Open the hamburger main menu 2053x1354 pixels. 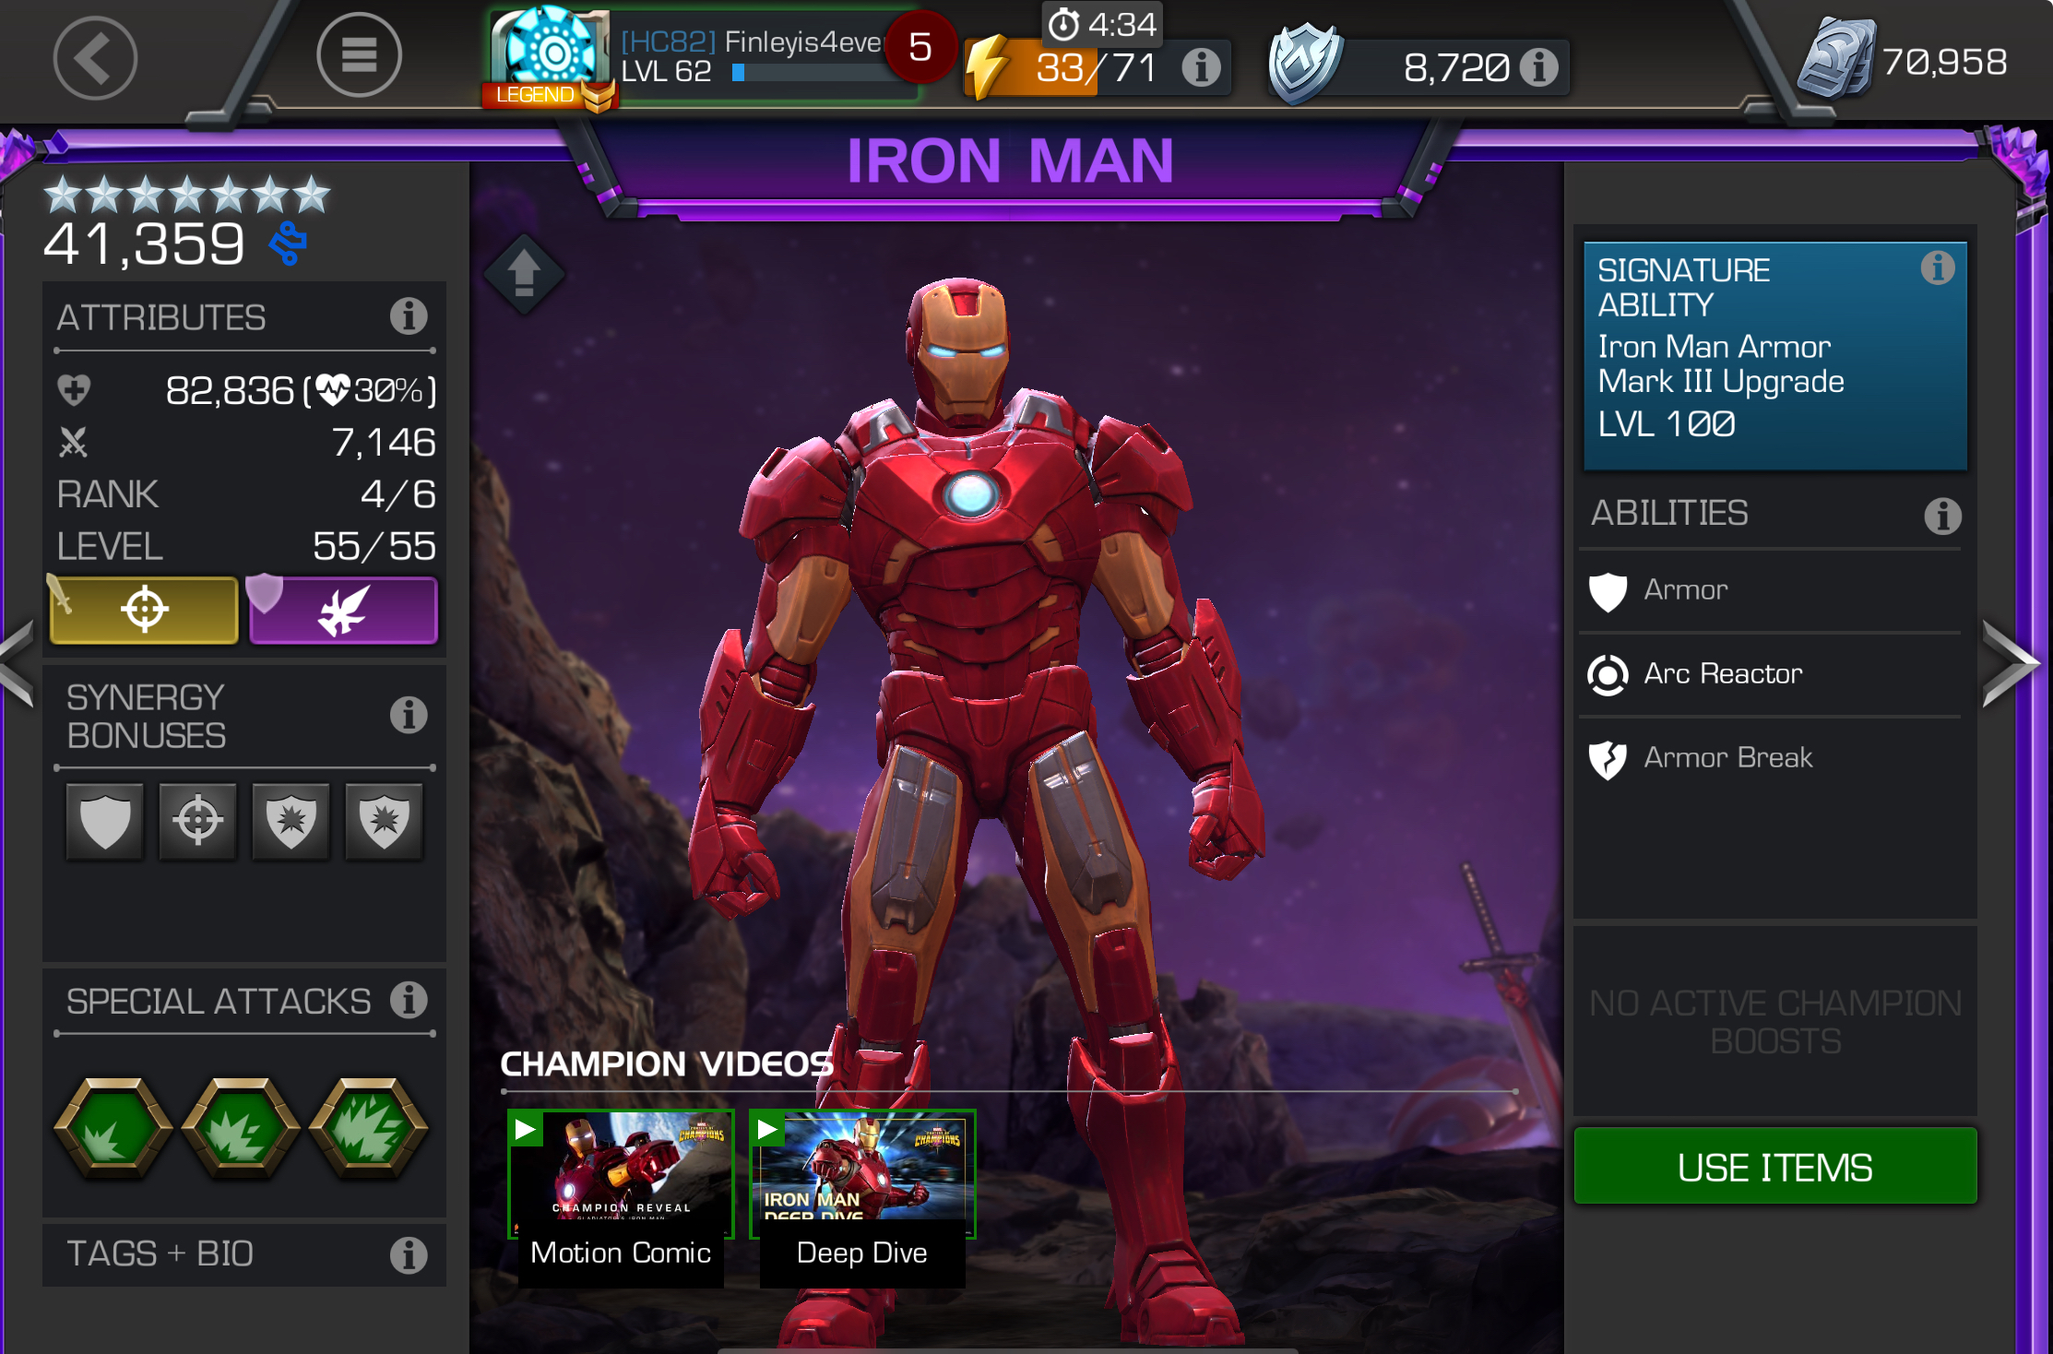[x=359, y=55]
